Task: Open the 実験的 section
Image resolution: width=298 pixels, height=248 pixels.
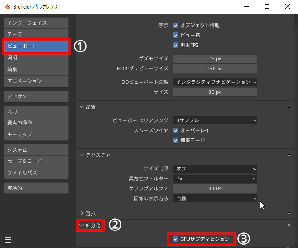Action: [36, 188]
